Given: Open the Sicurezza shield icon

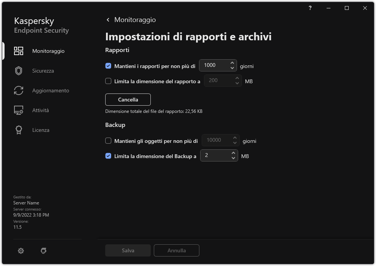Looking at the screenshot, I should click(18, 70).
